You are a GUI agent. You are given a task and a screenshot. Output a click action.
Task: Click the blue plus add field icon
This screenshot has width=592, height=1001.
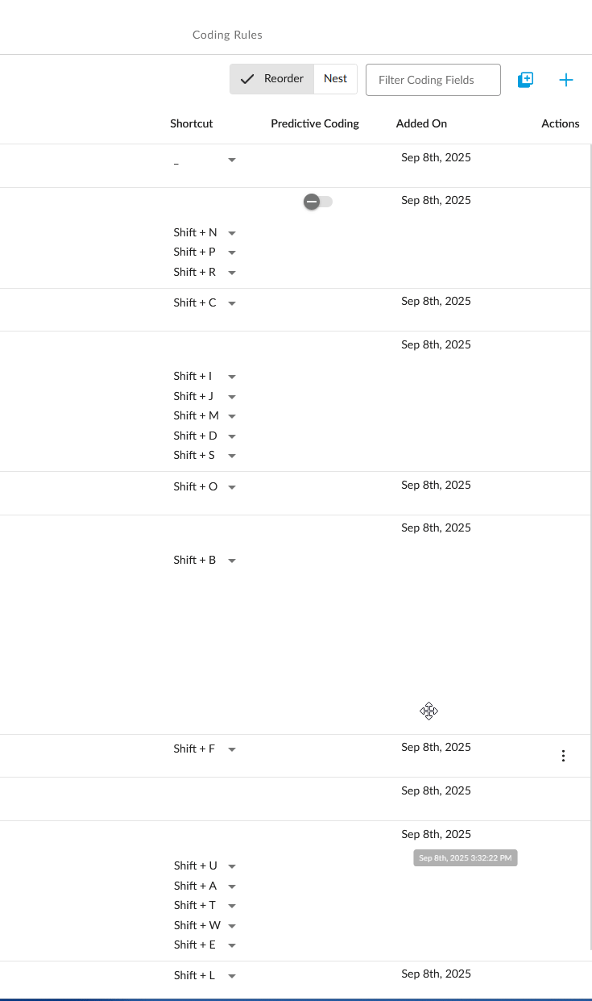pos(566,80)
